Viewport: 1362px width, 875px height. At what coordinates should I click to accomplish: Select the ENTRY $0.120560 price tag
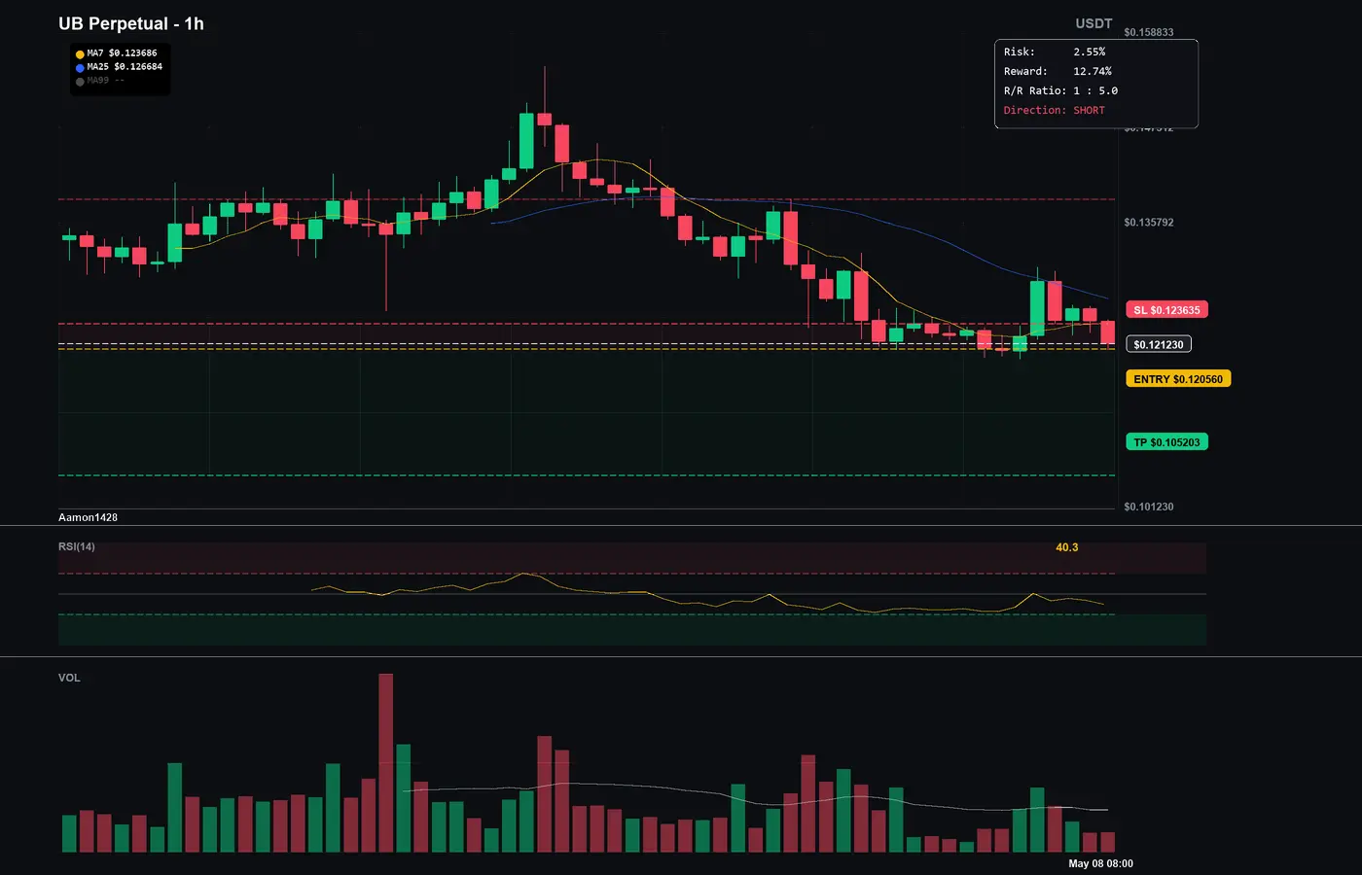click(1178, 379)
